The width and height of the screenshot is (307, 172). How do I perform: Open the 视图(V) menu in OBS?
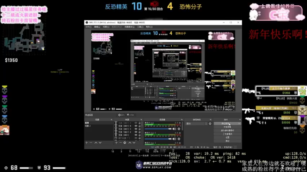106,27
